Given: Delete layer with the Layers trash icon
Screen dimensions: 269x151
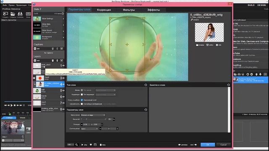Looking at the screenshot, I should tap(53, 60).
